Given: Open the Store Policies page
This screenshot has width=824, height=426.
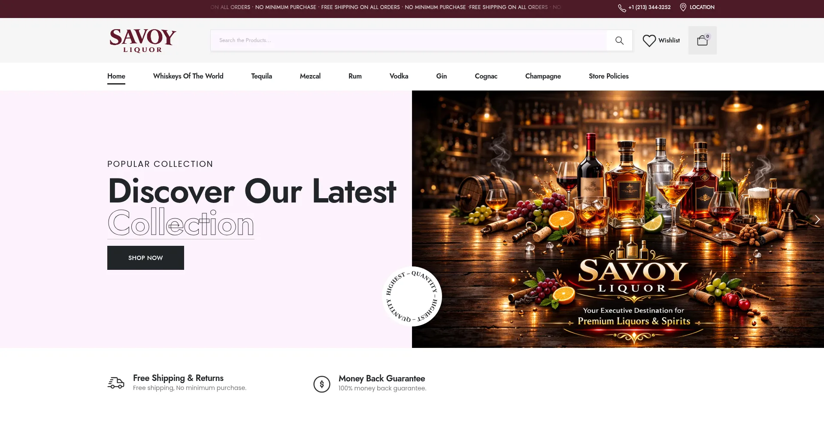Looking at the screenshot, I should (609, 76).
